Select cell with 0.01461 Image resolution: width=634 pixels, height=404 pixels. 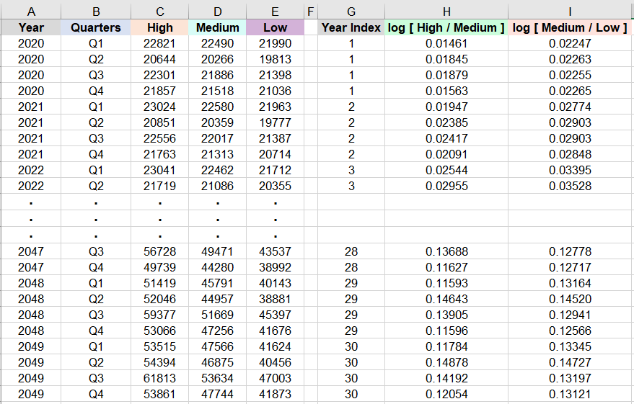446,43
